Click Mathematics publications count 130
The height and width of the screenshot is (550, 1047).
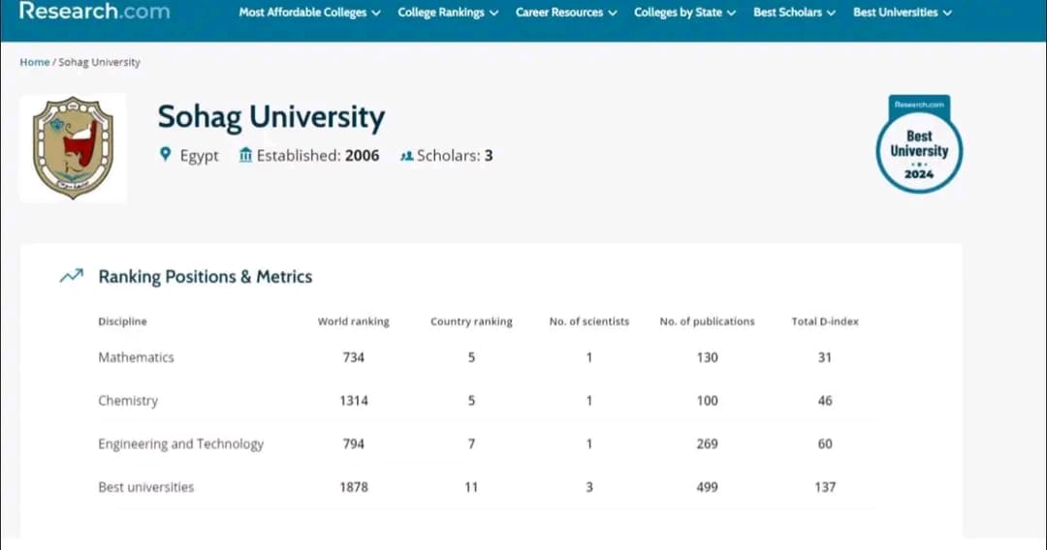coord(707,357)
